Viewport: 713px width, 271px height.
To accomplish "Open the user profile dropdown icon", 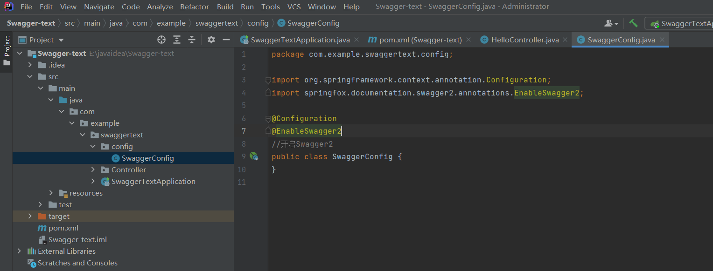I will click(x=611, y=23).
